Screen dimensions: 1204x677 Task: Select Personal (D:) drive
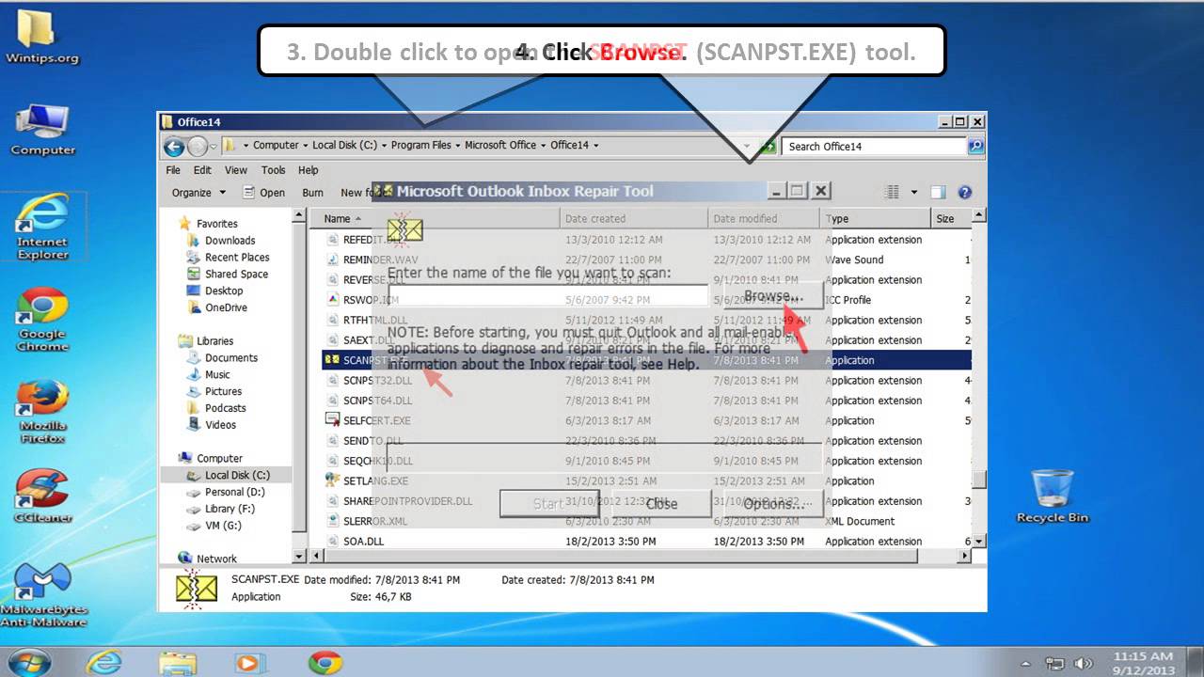pyautogui.click(x=234, y=493)
